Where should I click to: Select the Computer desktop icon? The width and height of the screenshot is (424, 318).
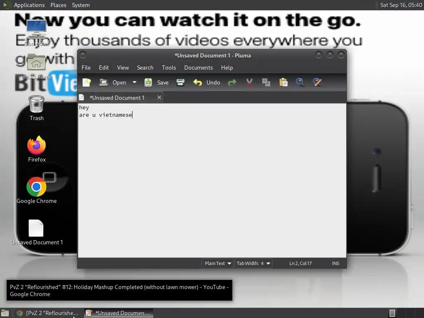36,33
